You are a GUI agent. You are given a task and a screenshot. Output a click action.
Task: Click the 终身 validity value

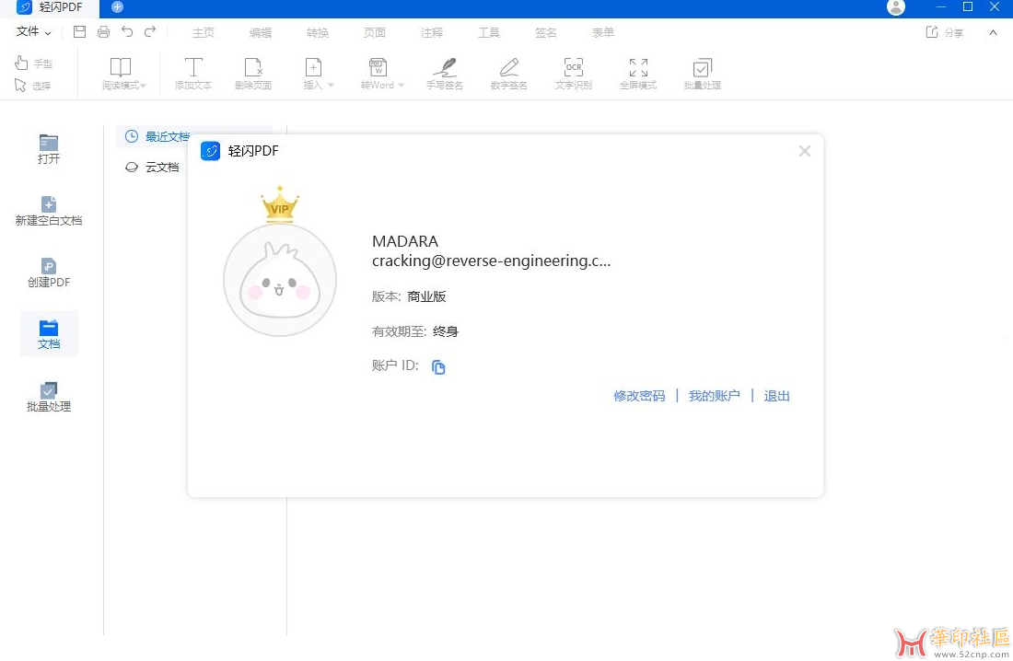click(x=446, y=331)
